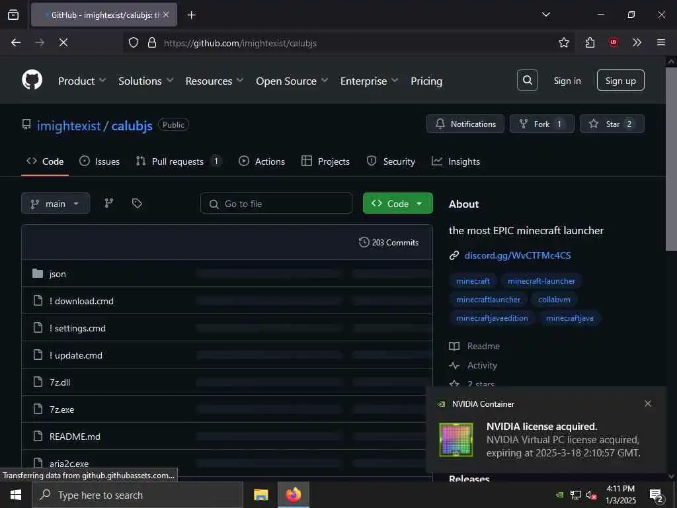
Task: Click the network tray icon
Action: click(576, 495)
